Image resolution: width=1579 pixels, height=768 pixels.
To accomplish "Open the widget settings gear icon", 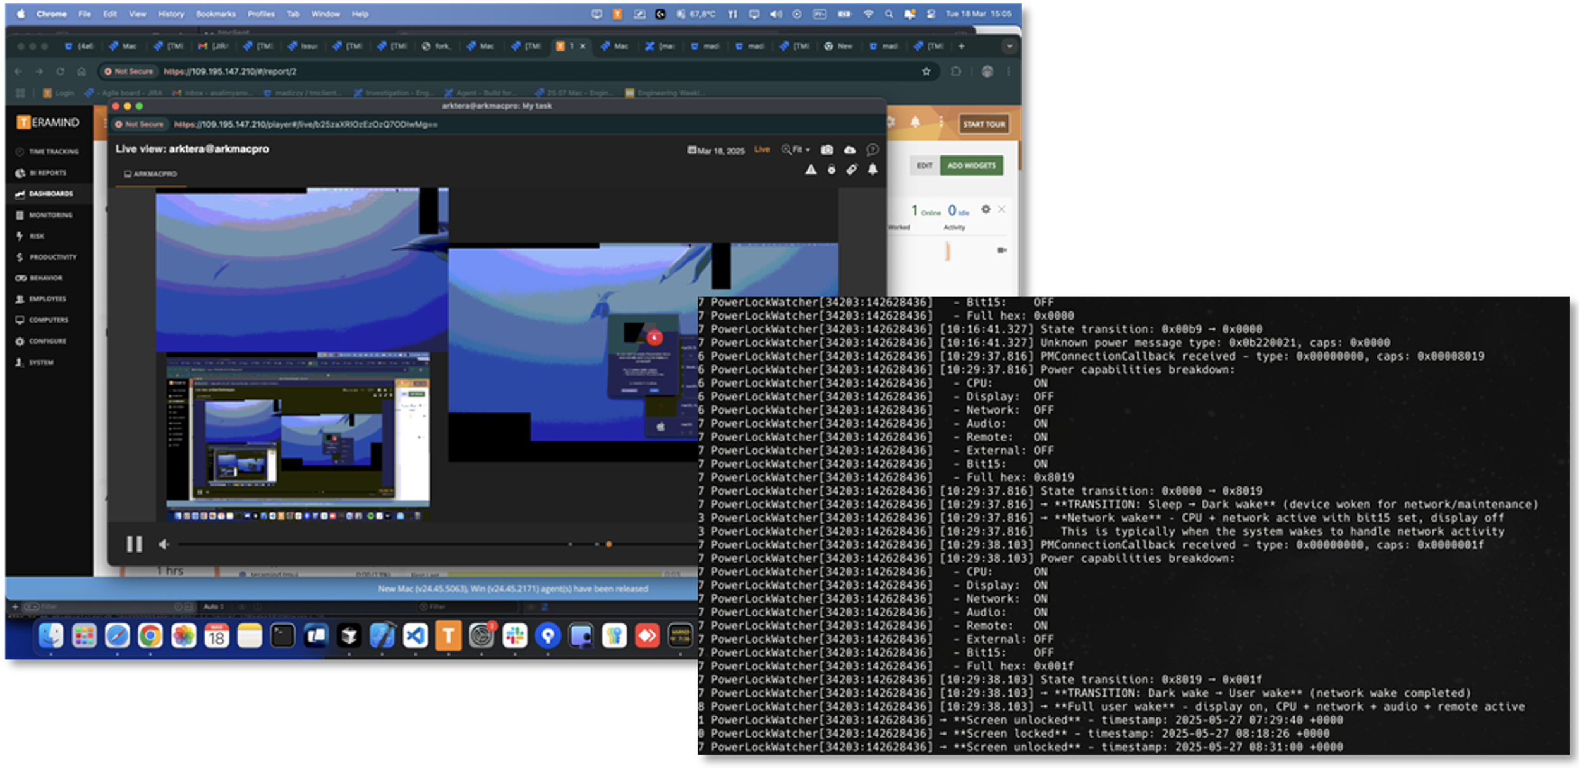I will (986, 209).
